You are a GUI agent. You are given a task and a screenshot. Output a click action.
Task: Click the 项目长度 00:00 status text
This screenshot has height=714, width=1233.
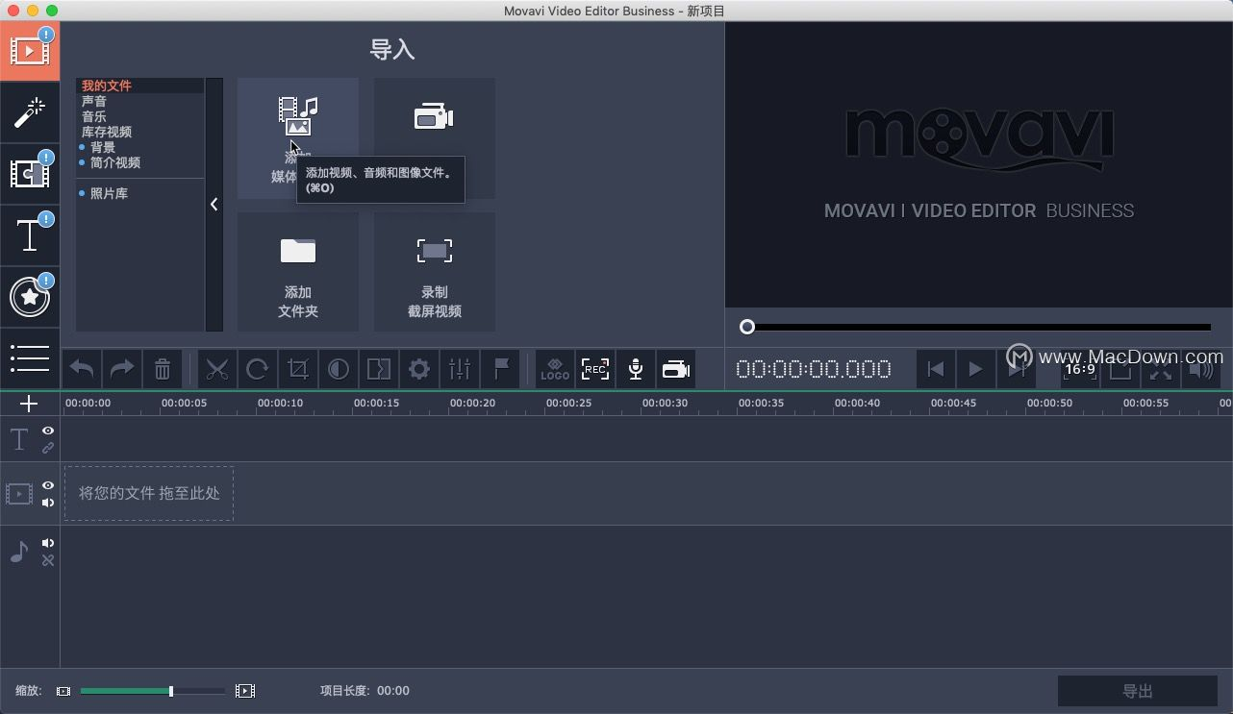(x=365, y=690)
